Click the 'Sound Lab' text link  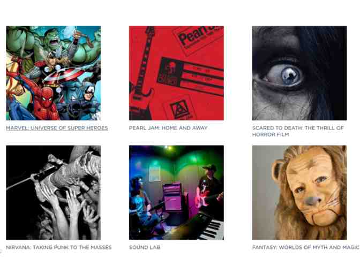tap(145, 247)
